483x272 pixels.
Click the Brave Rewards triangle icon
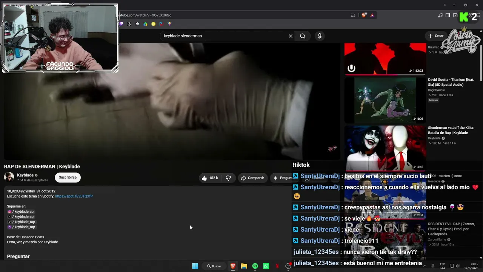372,15
